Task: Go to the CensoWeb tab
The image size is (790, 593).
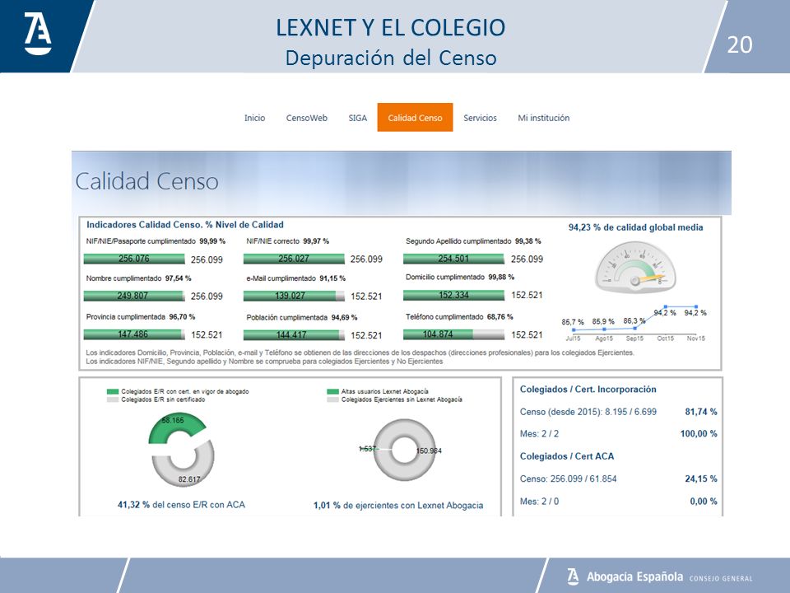Action: click(x=306, y=118)
